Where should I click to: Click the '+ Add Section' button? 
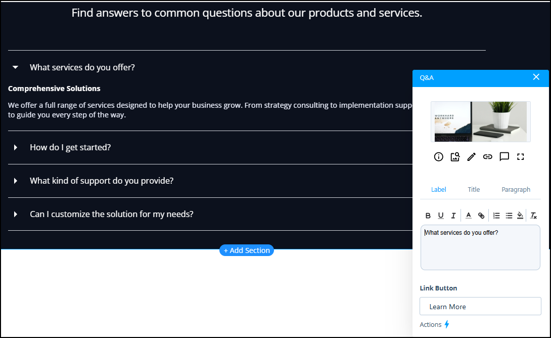click(247, 250)
